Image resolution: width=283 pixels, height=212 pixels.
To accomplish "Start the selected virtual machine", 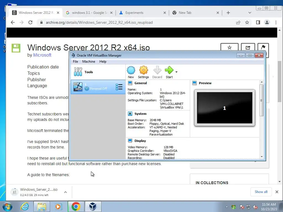I will pos(169,72).
